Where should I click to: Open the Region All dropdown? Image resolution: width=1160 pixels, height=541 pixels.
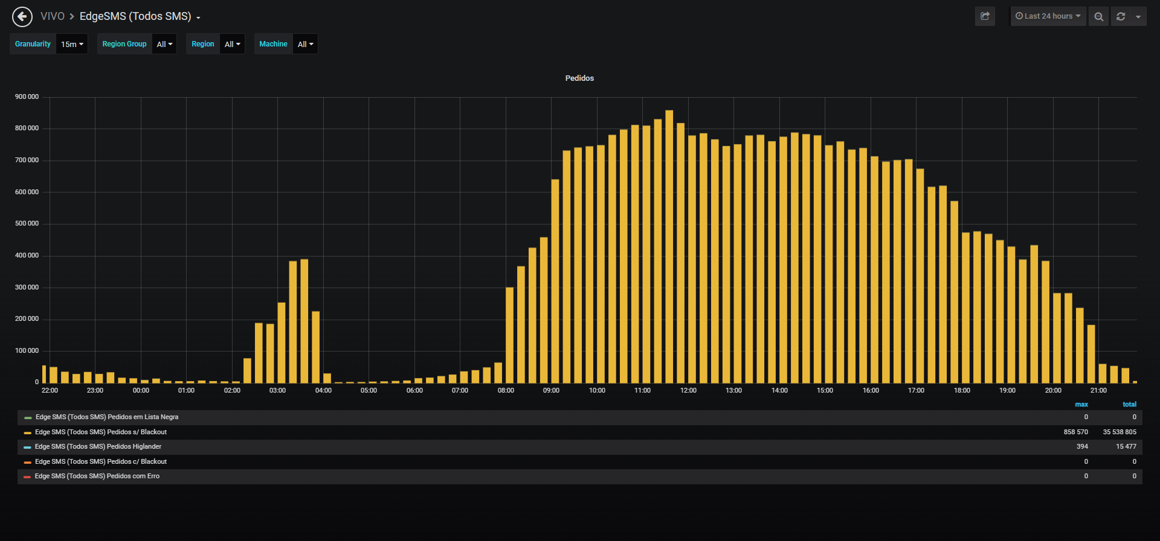pyautogui.click(x=232, y=44)
